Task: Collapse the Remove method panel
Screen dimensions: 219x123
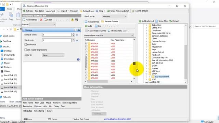Action: point(24,30)
